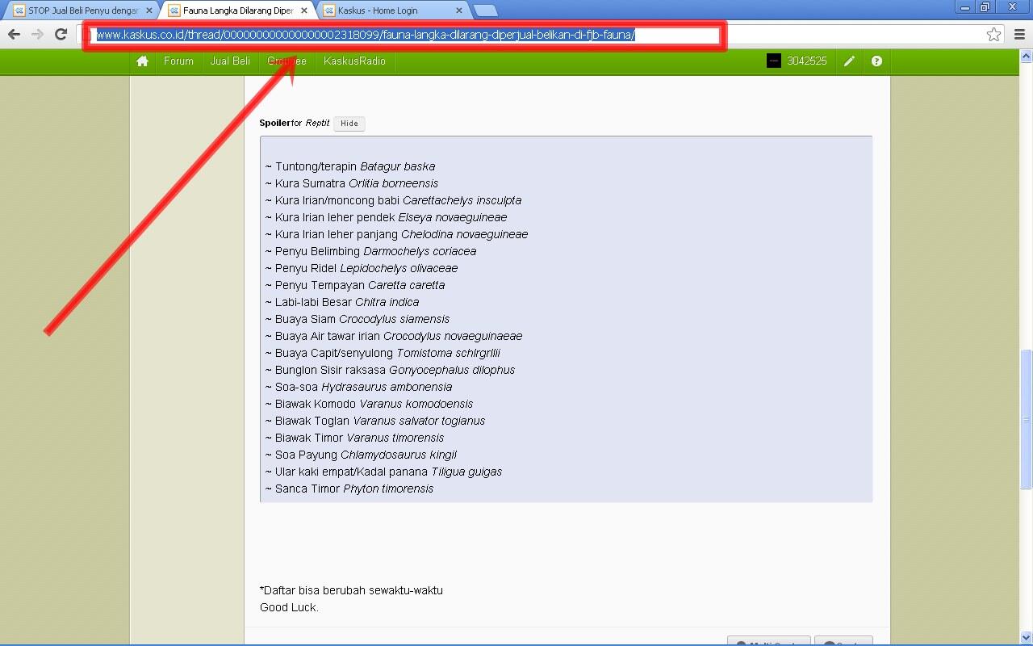Open user 3042525 profile link
Image resolution: width=1033 pixels, height=646 pixels.
[807, 61]
